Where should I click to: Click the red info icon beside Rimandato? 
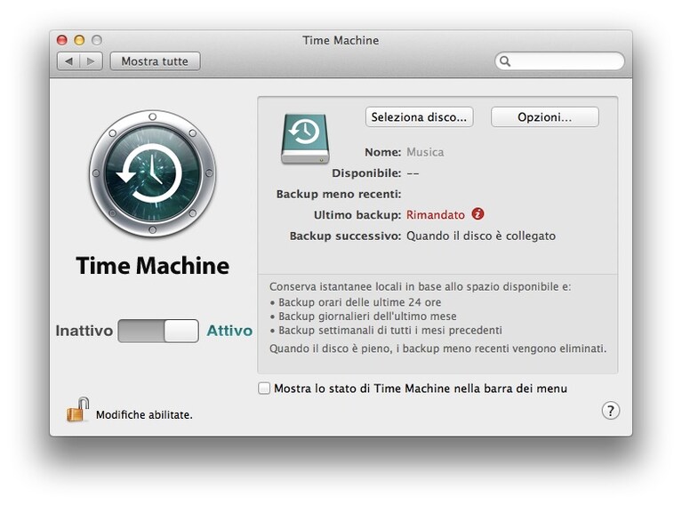pos(477,214)
